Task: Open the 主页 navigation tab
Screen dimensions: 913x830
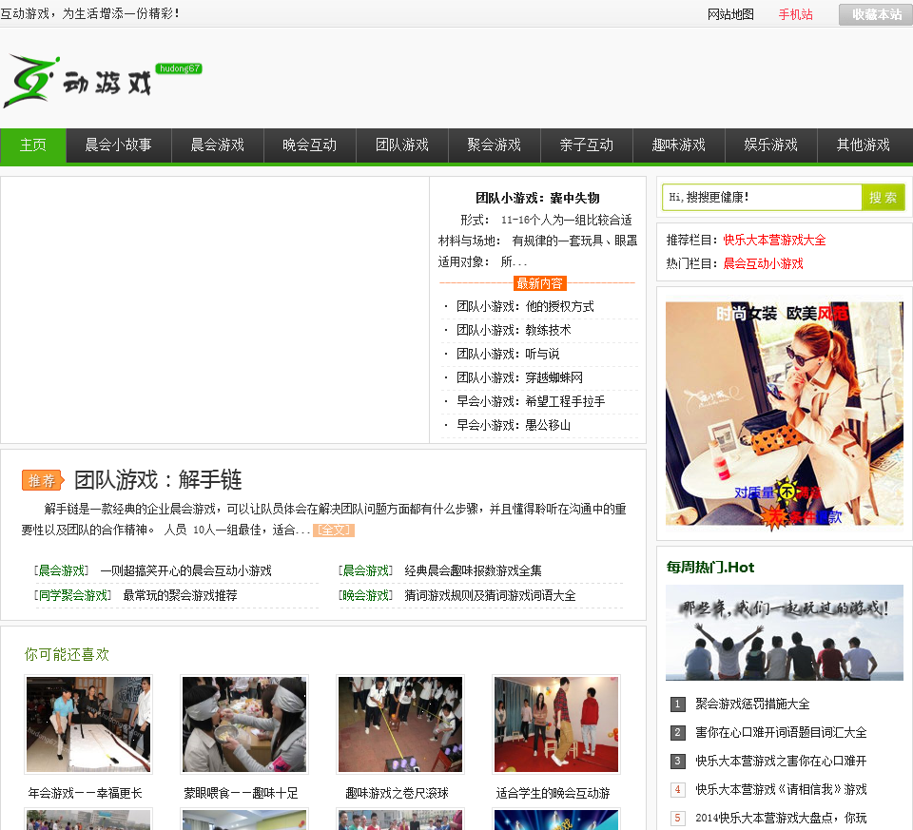Action: [x=33, y=145]
